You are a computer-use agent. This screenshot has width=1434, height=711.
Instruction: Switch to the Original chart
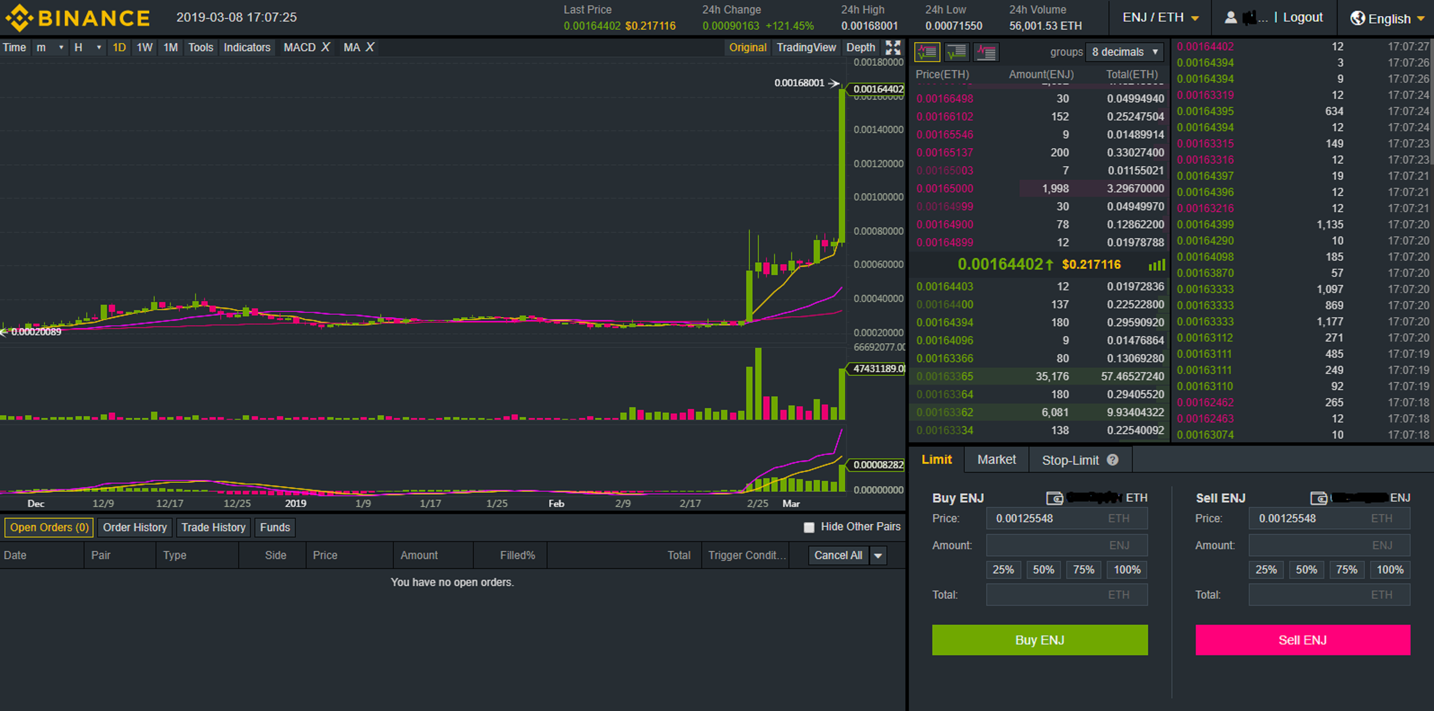[748, 47]
